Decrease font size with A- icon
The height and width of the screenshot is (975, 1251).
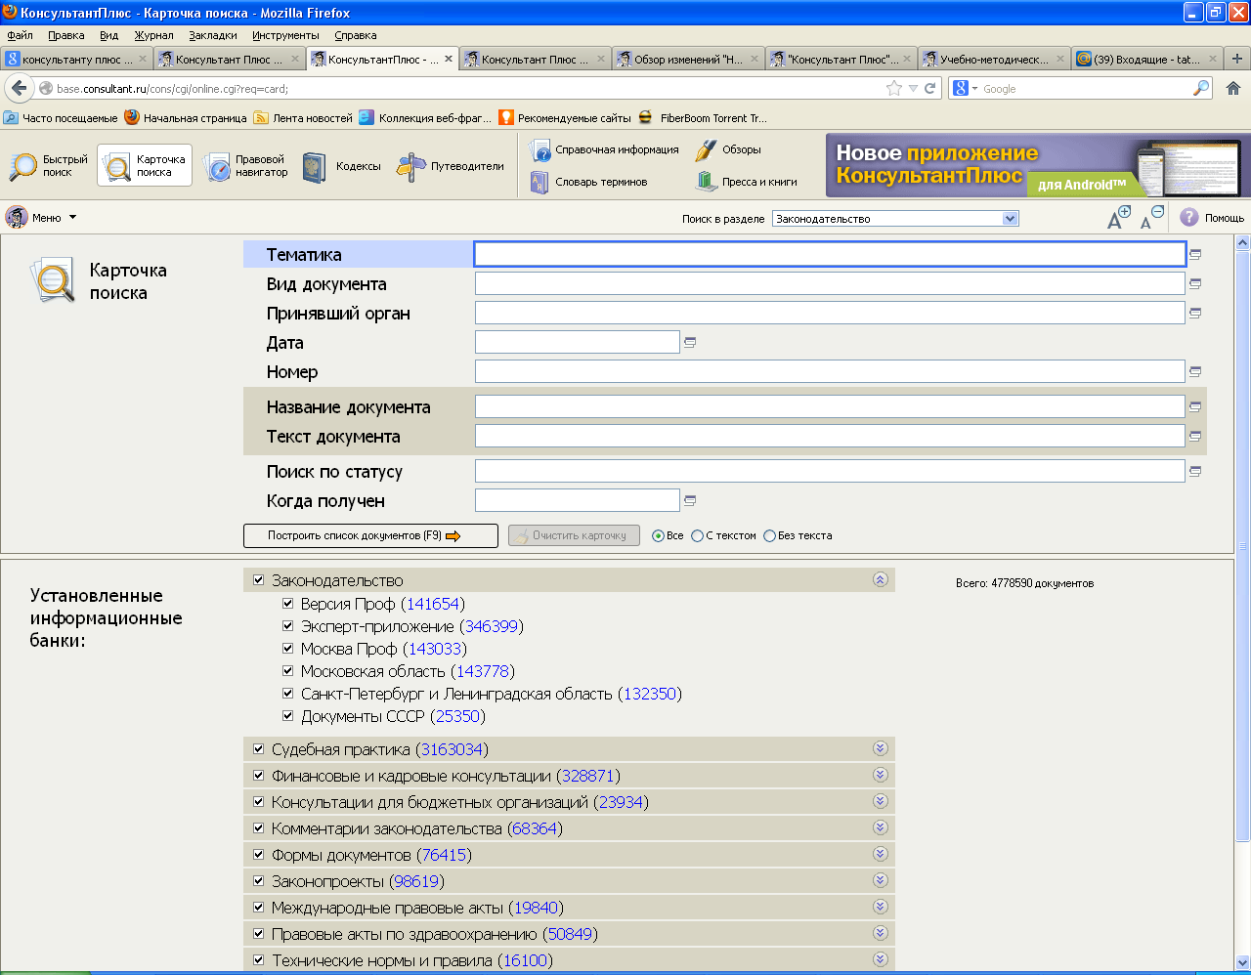tap(1151, 218)
